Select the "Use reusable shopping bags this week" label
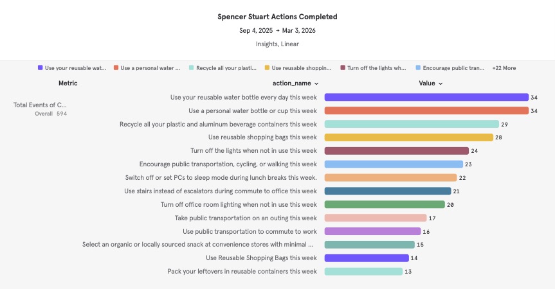The image size is (555, 289). point(262,137)
